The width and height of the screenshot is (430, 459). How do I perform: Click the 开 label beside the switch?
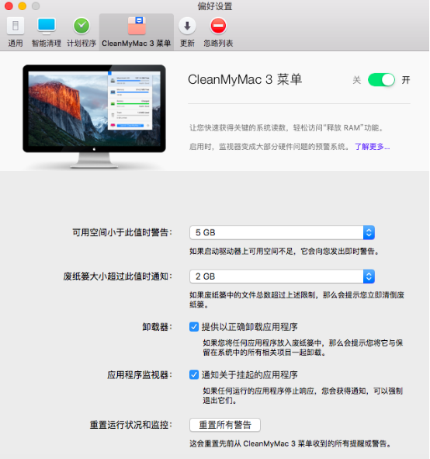[406, 80]
